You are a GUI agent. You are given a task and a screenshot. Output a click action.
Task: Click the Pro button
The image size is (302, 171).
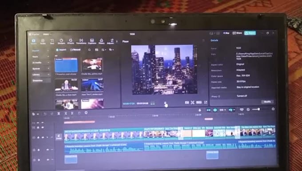226,33
